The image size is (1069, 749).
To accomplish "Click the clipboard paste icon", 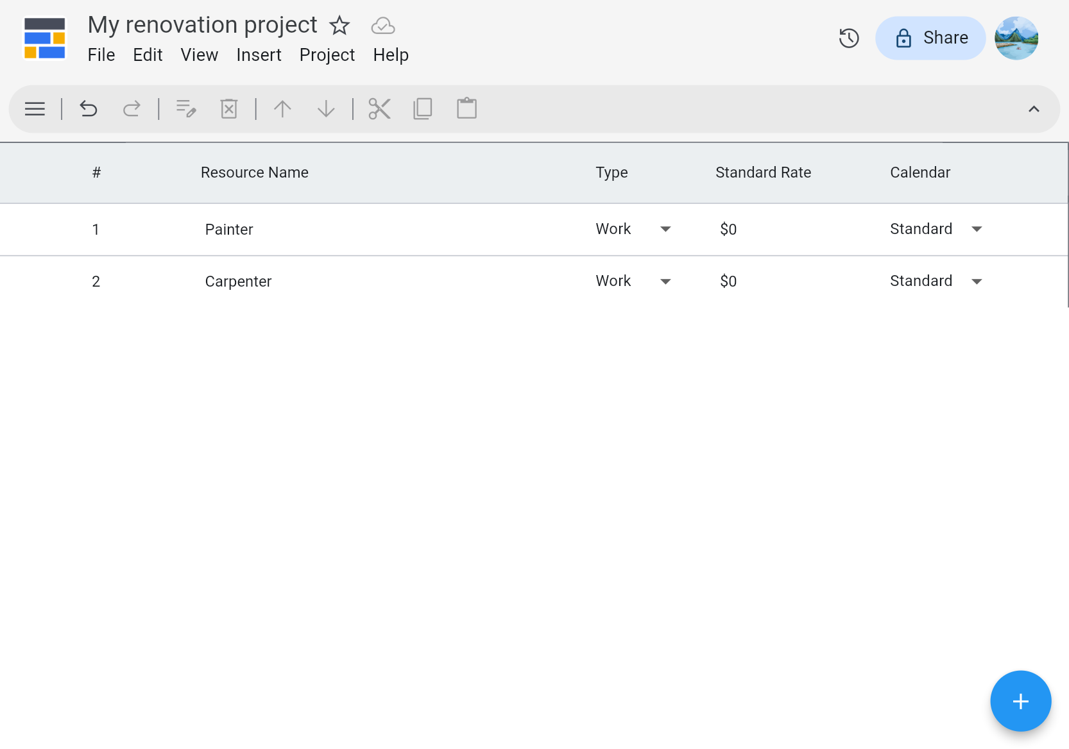I will pos(466,108).
